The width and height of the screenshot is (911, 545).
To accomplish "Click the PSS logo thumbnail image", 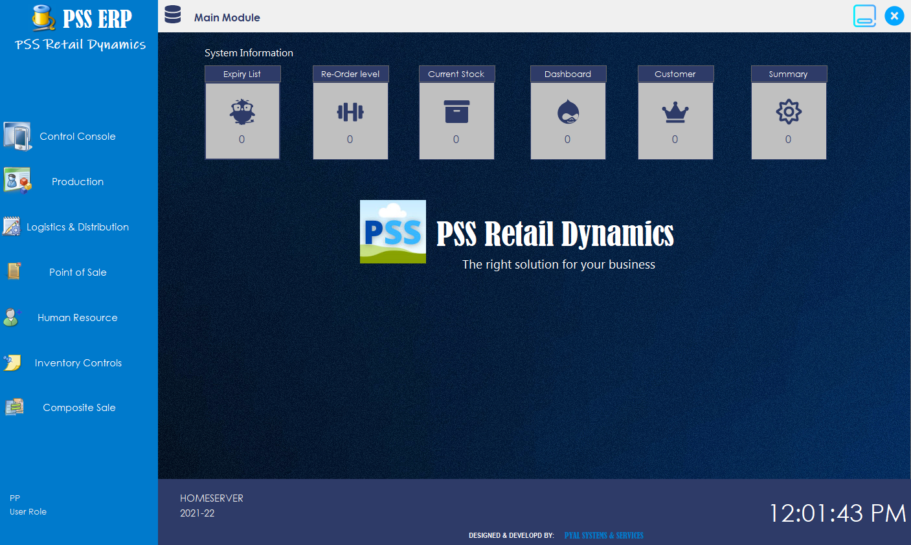I will pyautogui.click(x=392, y=231).
